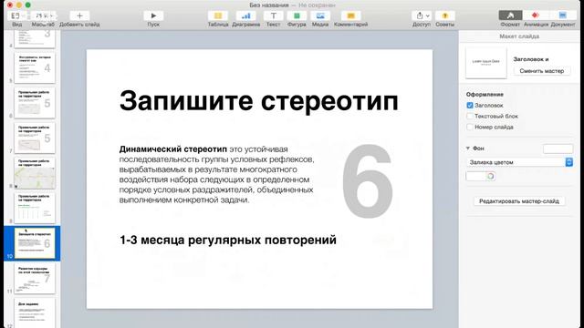This screenshot has height=328, width=584.
Task: Open the Медиа media browser icon
Action: pos(320,15)
